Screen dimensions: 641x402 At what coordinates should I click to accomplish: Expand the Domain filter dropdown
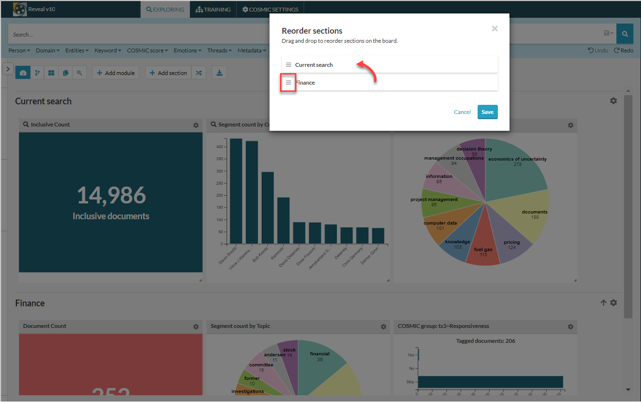click(x=48, y=50)
